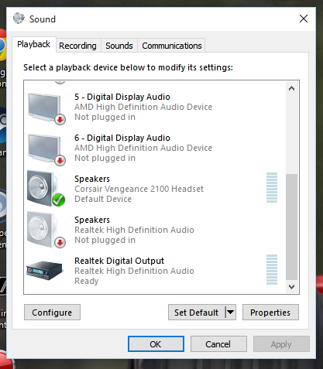Screen dimensions: 323x369
Task: Switch to the Playback tab
Action: click(x=34, y=44)
